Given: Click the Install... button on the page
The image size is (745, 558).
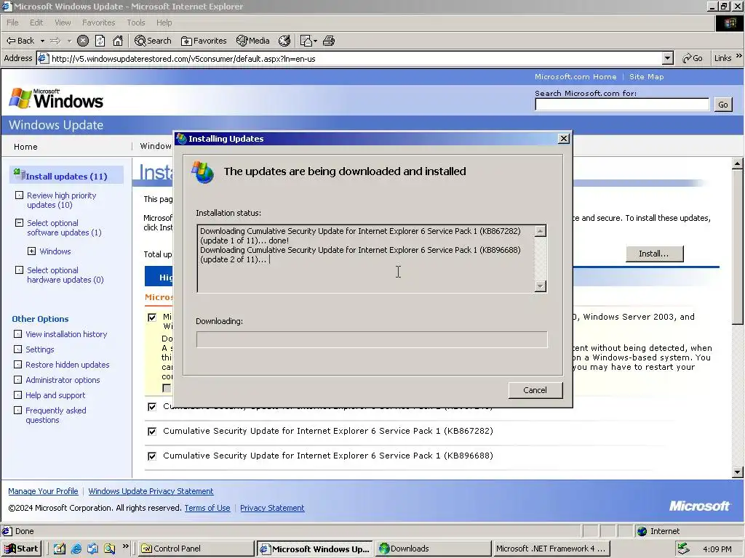Looking at the screenshot, I should click(x=654, y=254).
